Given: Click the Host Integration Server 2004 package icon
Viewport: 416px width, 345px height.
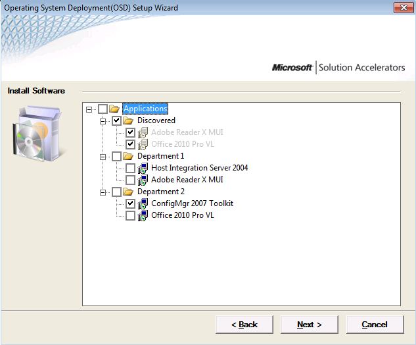Looking at the screenshot, I should pos(143,168).
